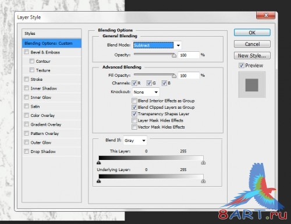The height and width of the screenshot is (224, 291).
Task: Check Blend Interior Effects as Group
Action: [x=134, y=101]
